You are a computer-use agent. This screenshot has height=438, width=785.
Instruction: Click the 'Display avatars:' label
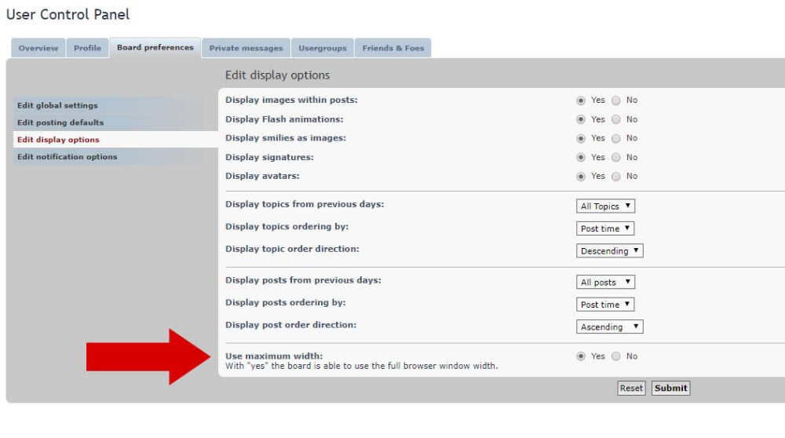(x=262, y=176)
